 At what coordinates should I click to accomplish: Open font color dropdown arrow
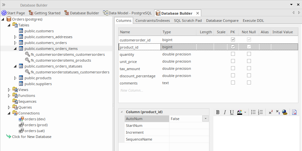tap(245, 112)
